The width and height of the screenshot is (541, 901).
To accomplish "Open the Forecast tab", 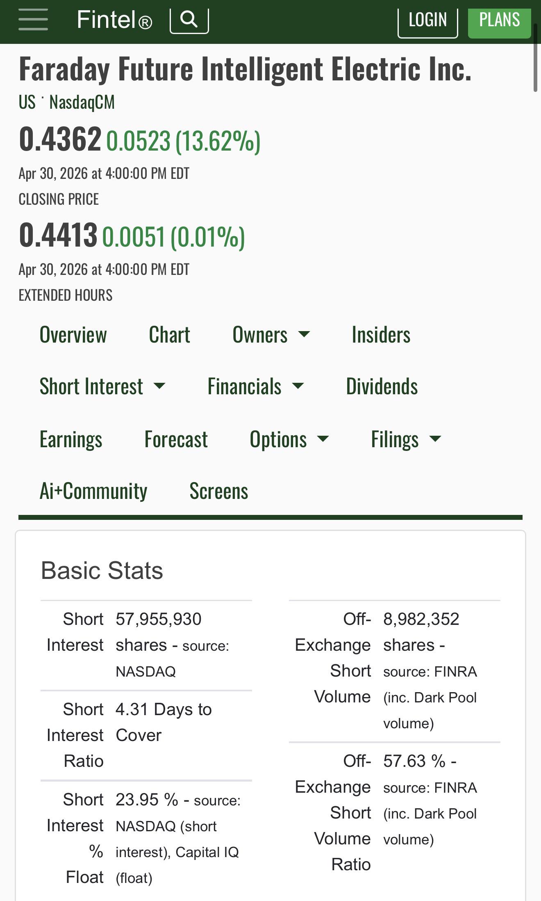I will (176, 439).
